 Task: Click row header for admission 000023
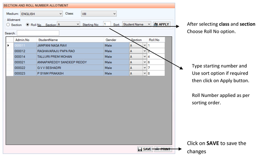click(x=10, y=73)
